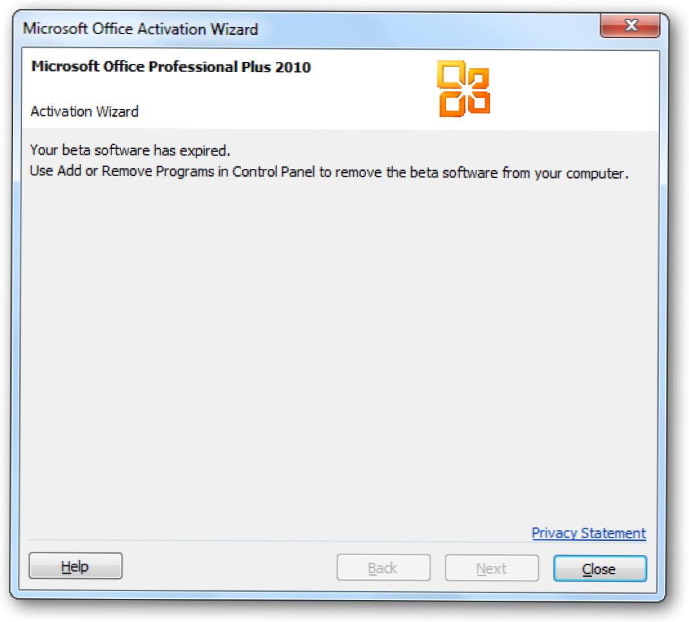Click the year 2010 in the heading
This screenshot has height=622, width=689.
point(293,67)
